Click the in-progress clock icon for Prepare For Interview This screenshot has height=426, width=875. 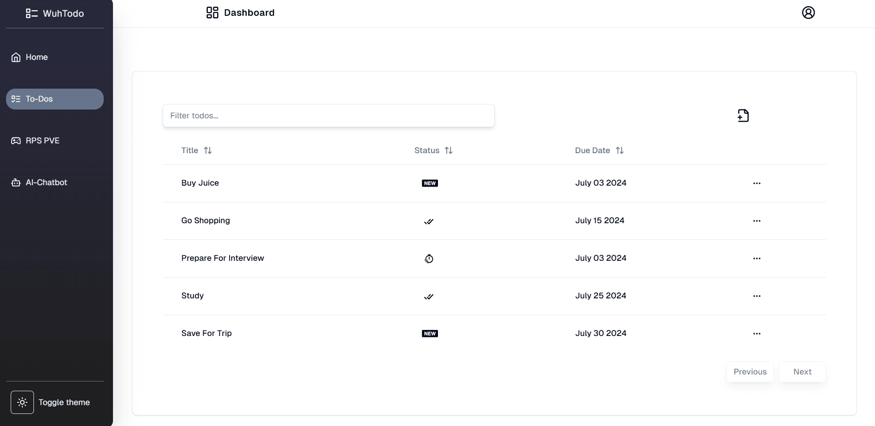click(429, 258)
